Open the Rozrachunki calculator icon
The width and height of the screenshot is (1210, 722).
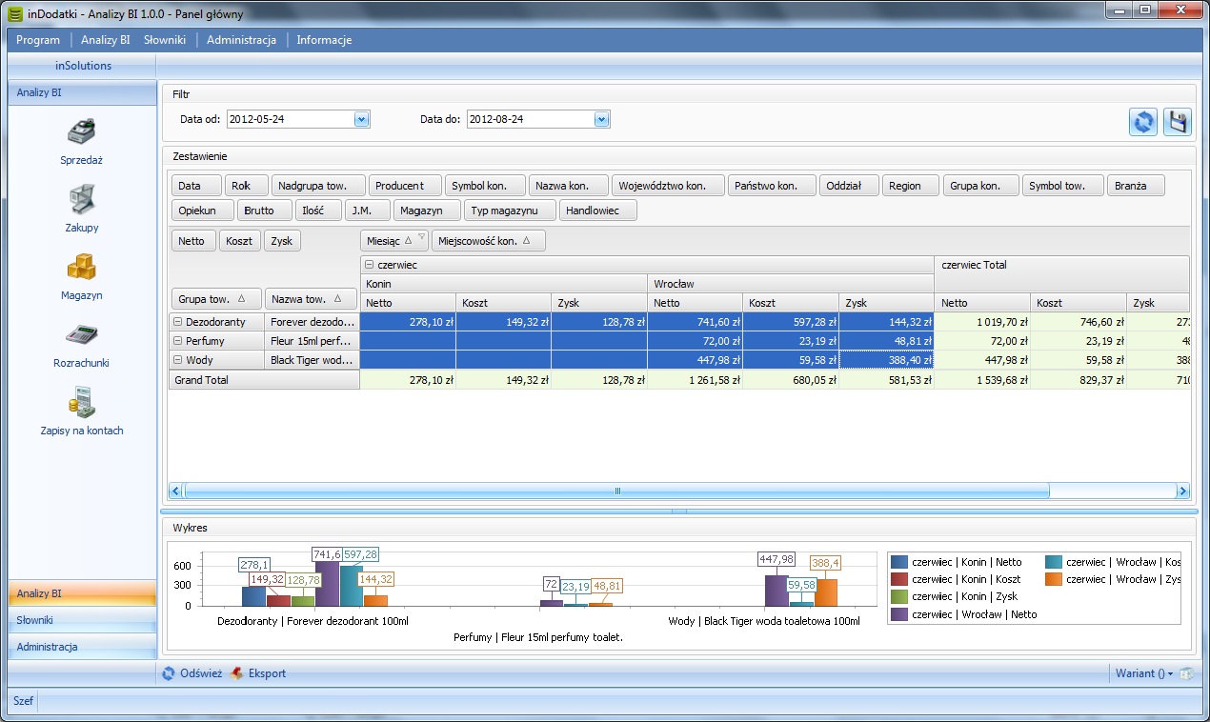pyautogui.click(x=81, y=334)
